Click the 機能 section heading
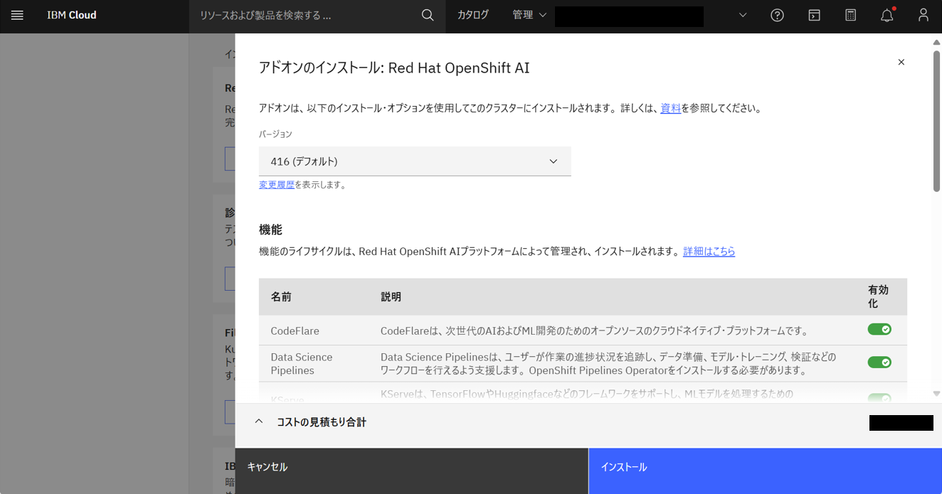Viewport: 942px width, 494px height. (x=270, y=230)
